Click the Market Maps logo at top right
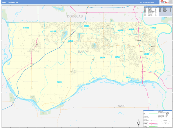 coord(164,2)
